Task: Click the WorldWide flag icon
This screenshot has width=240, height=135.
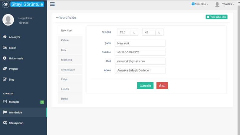Action: click(x=5, y=112)
